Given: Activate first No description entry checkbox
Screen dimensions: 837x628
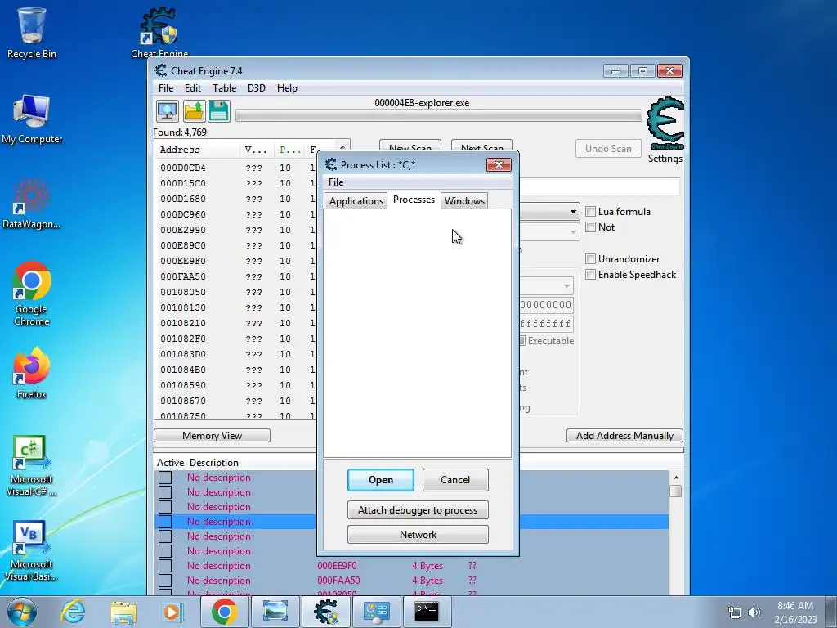Looking at the screenshot, I should pos(165,478).
